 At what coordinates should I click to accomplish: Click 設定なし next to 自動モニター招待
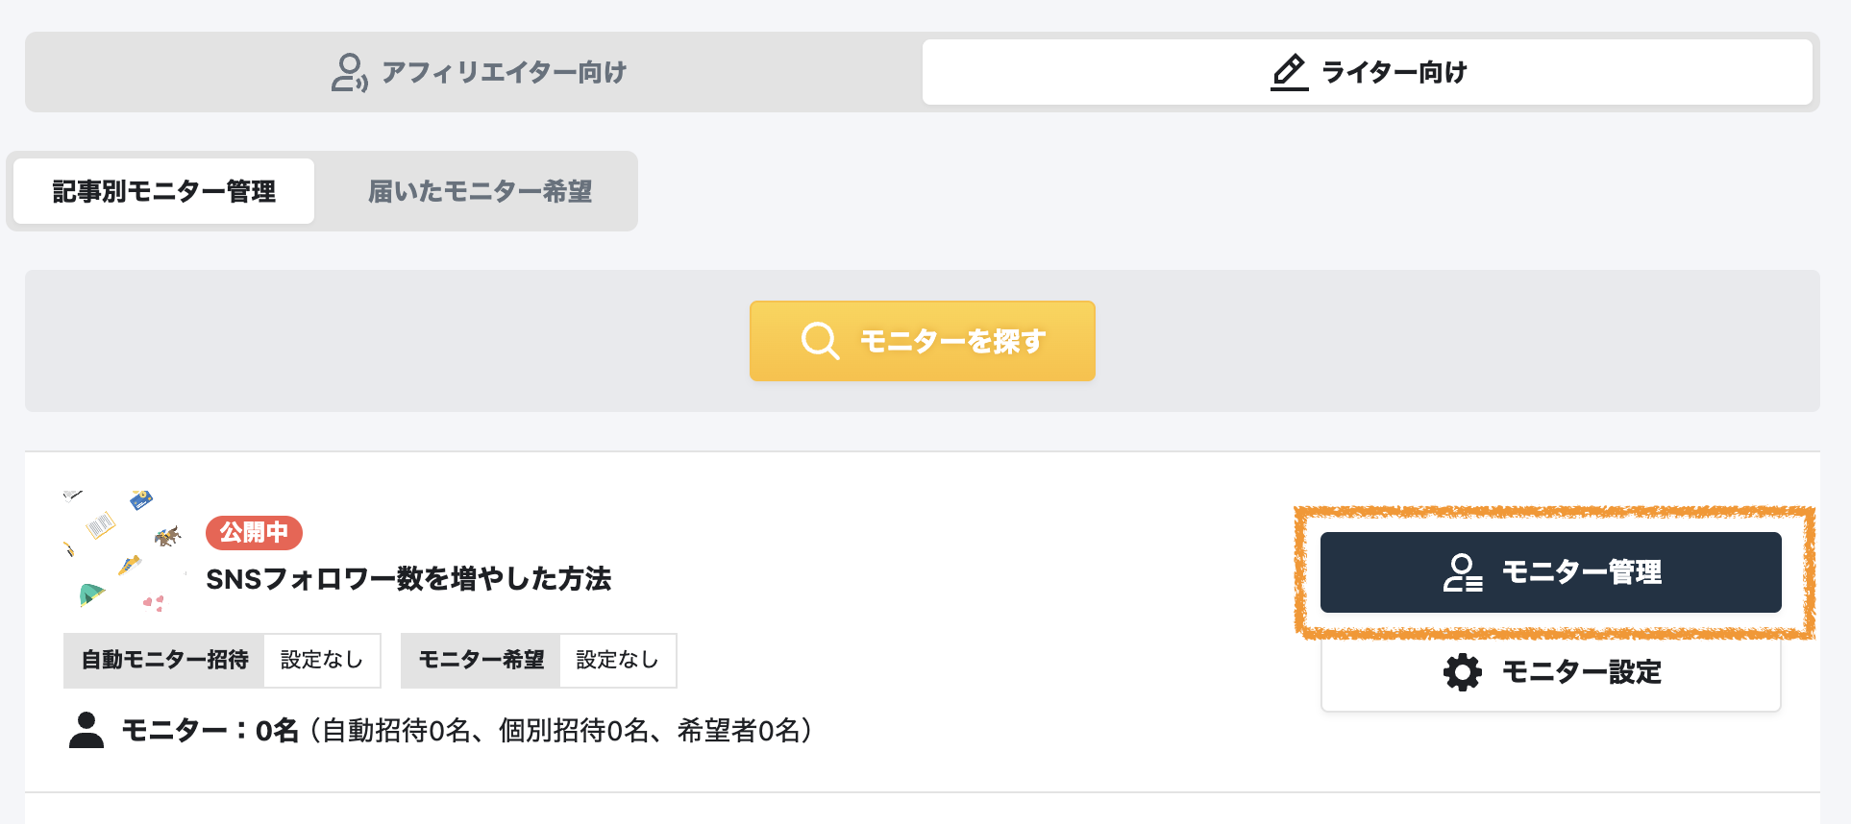[321, 660]
